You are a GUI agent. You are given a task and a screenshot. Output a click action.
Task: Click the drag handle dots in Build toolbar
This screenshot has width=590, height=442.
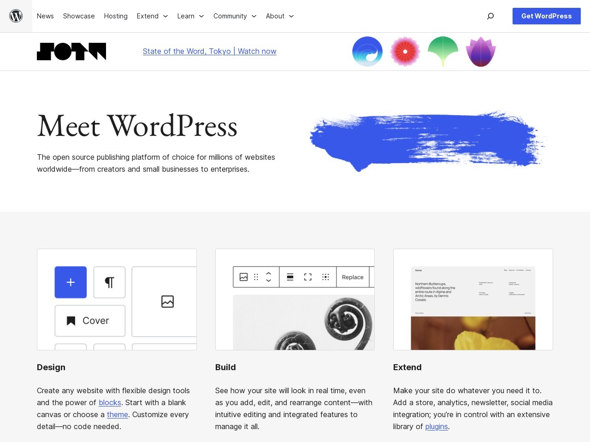click(256, 277)
